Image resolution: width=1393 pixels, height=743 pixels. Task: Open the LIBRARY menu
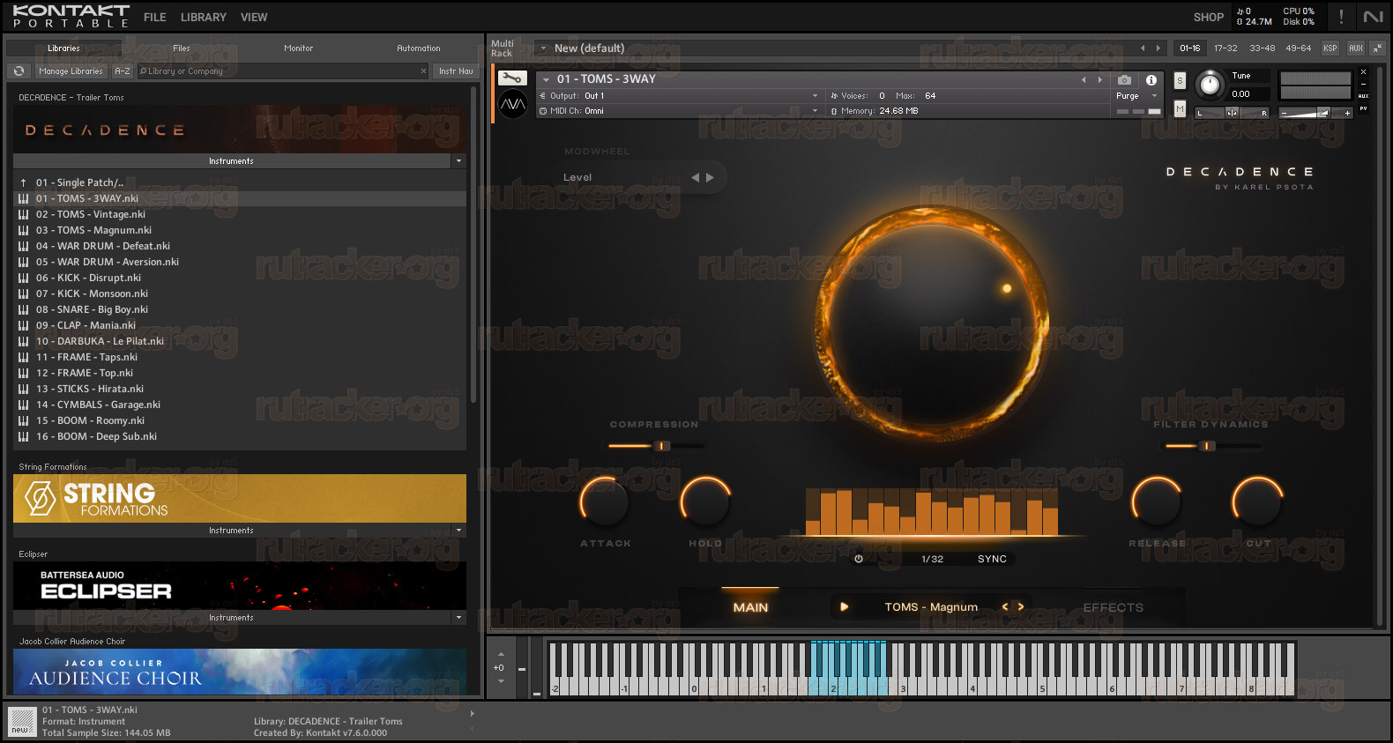point(204,17)
